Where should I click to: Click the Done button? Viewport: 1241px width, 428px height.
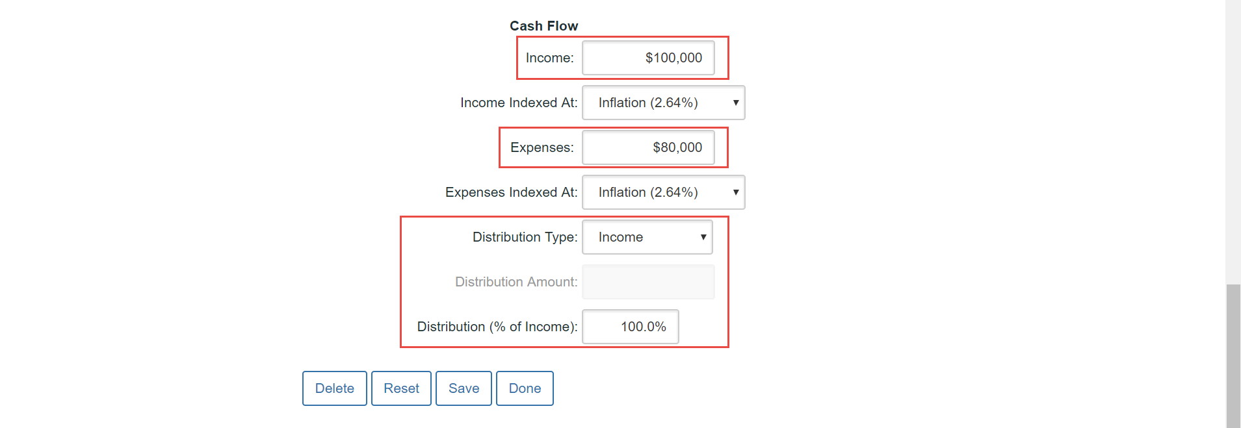click(x=525, y=388)
